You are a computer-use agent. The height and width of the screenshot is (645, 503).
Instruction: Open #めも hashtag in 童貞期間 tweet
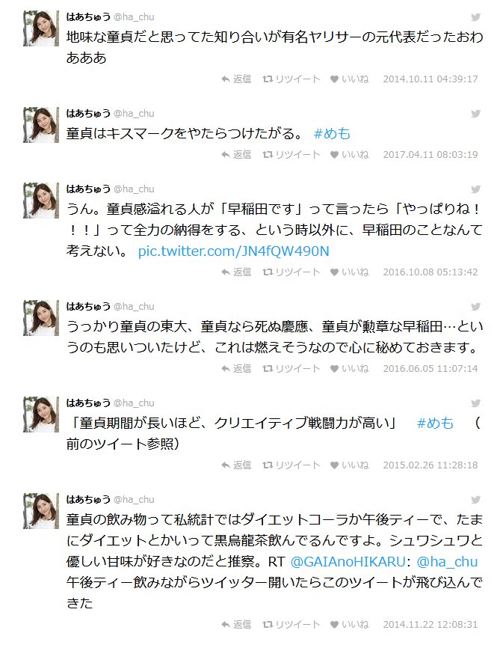435,424
